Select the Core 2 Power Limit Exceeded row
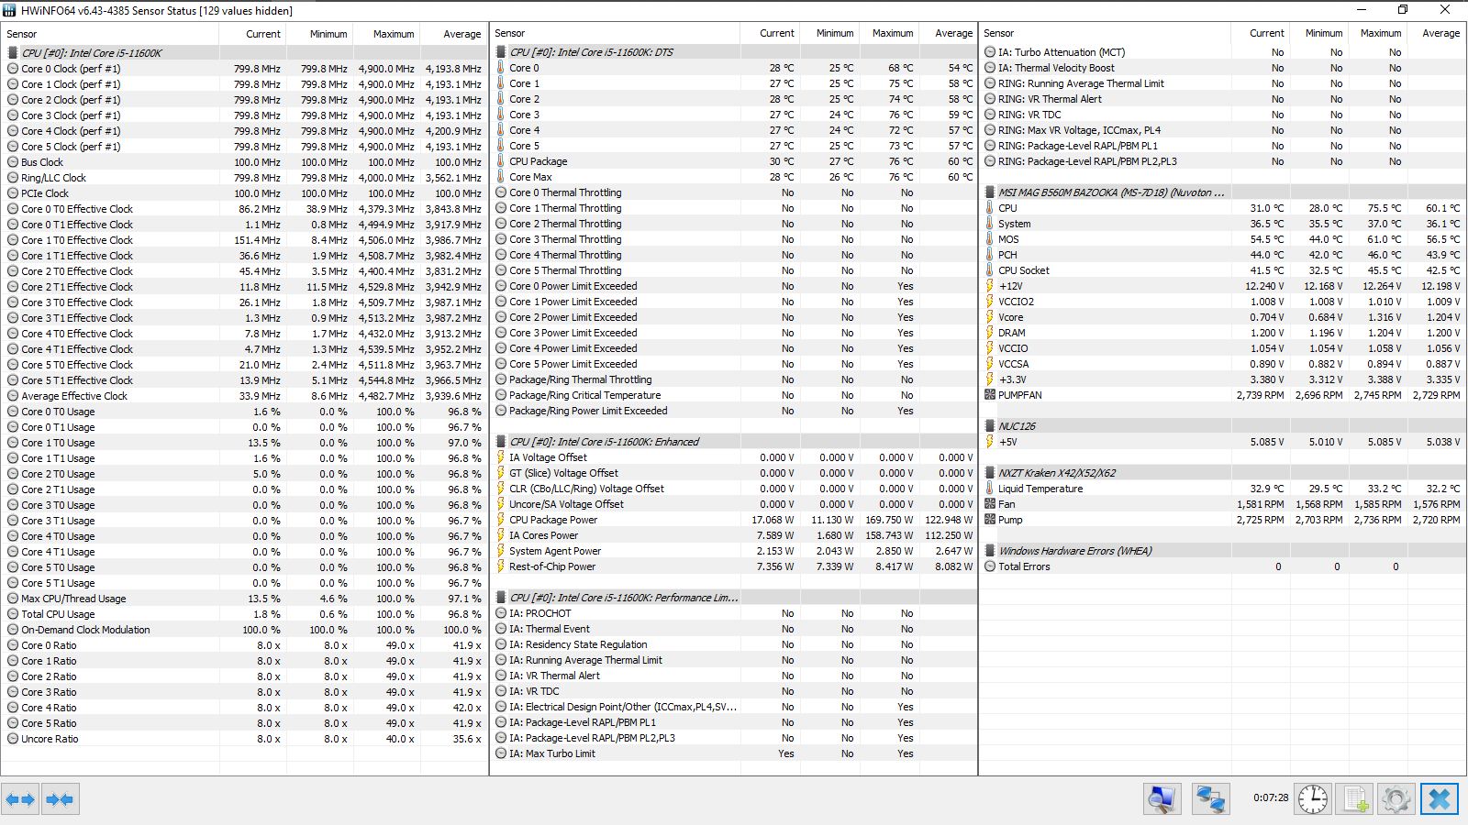 [x=734, y=317]
